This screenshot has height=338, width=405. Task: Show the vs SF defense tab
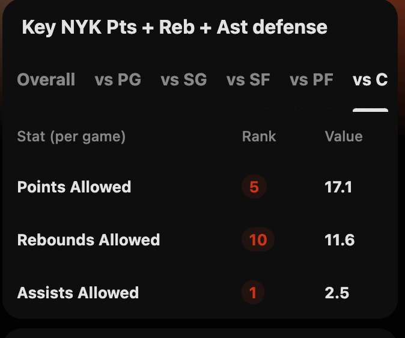tap(248, 80)
